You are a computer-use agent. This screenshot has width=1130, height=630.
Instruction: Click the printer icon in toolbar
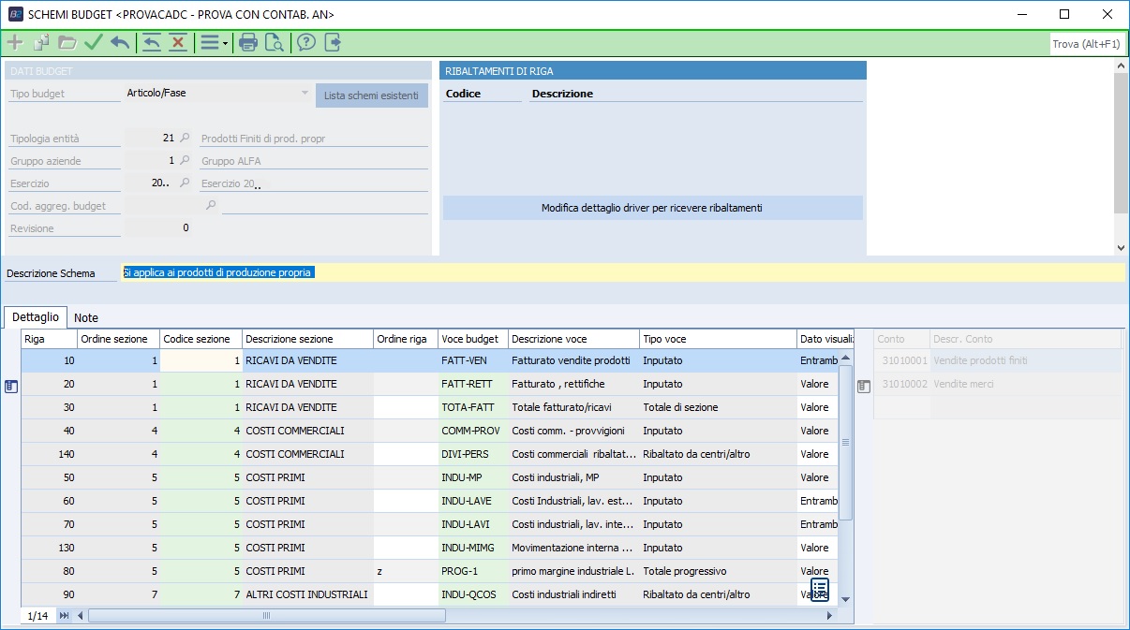[248, 42]
